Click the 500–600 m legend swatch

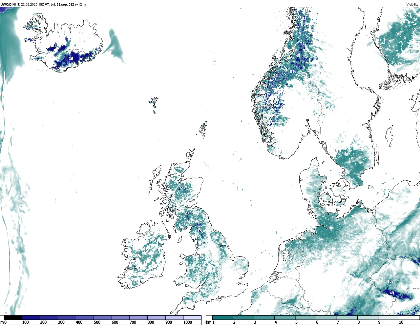[103, 318]
